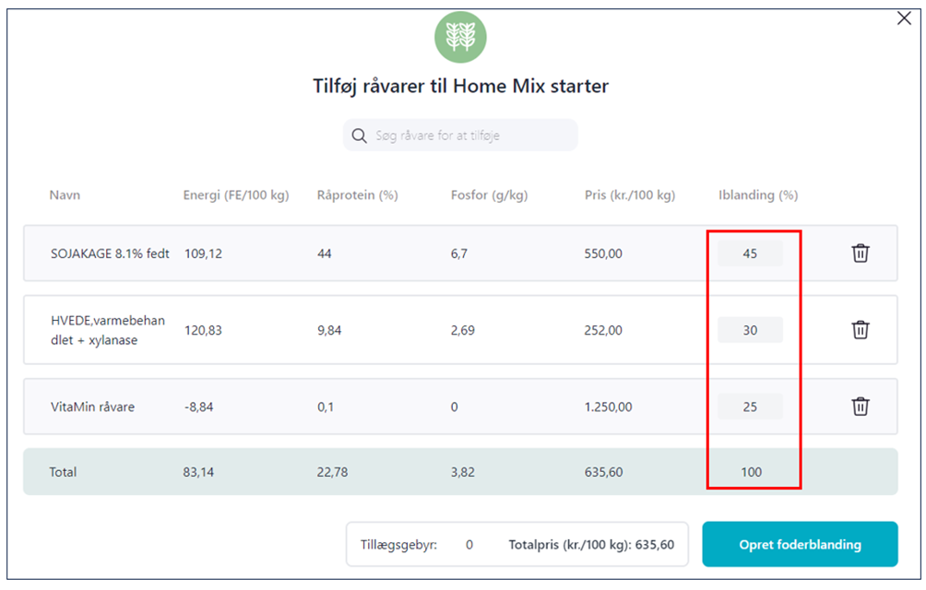Click the Fosfor (g/kg) column header
Viewport: 926px width, 590px height.
click(x=489, y=195)
